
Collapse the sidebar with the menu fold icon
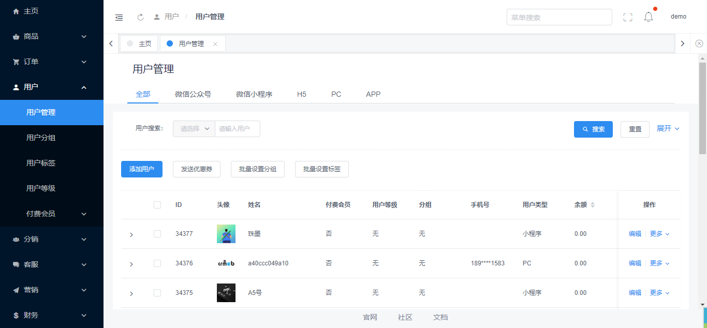[x=119, y=17]
